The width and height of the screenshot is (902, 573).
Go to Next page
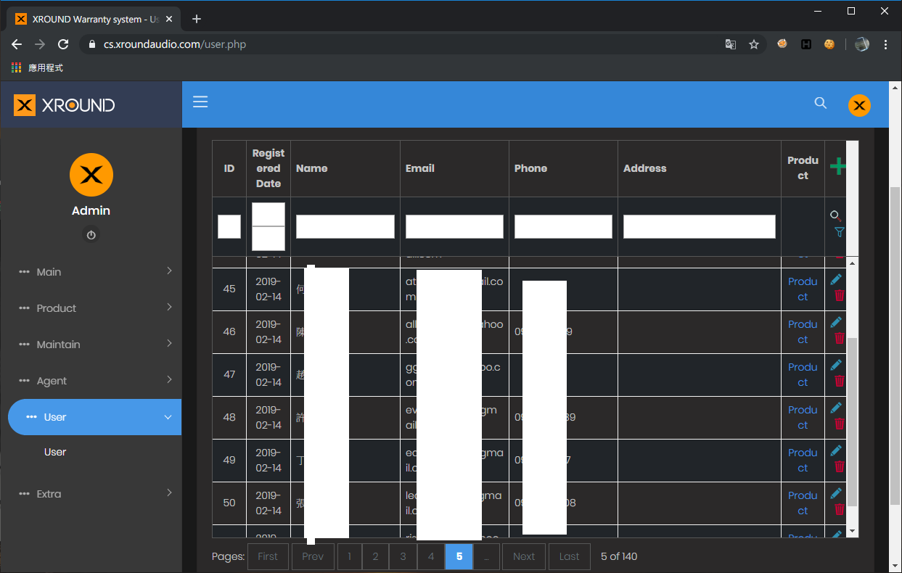524,556
